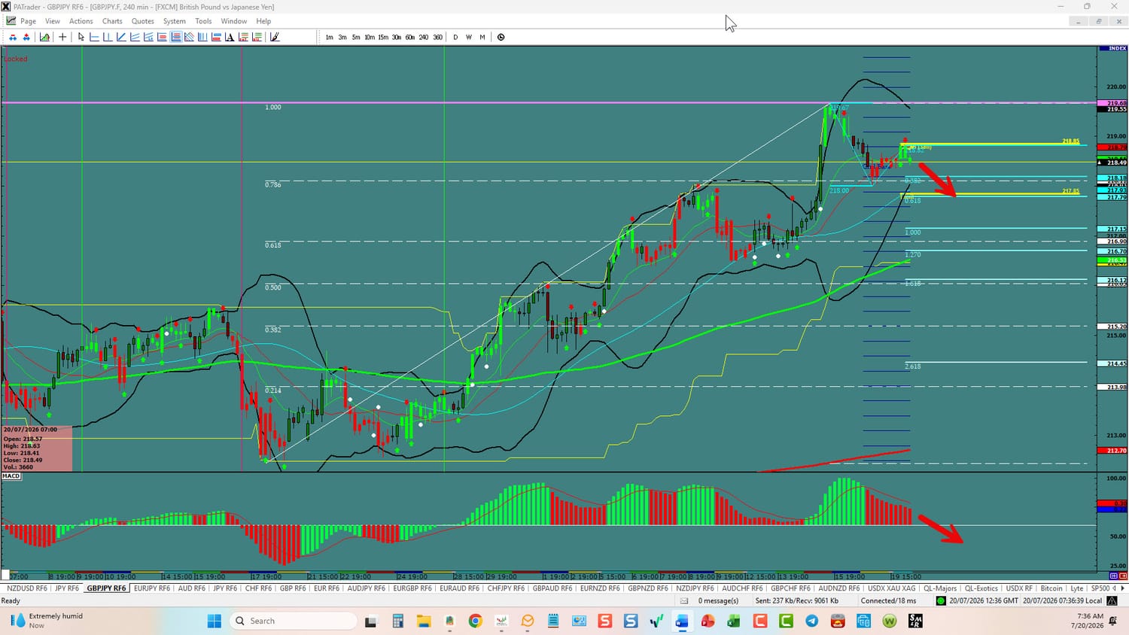This screenshot has height=635, width=1129.
Task: Select the diagonal trend line tool
Action: pyautogui.click(x=121, y=37)
